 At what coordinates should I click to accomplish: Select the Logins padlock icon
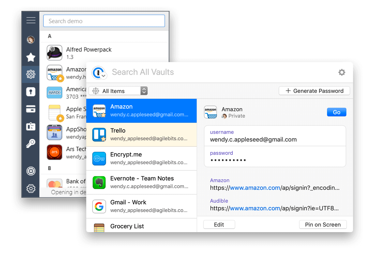31,92
